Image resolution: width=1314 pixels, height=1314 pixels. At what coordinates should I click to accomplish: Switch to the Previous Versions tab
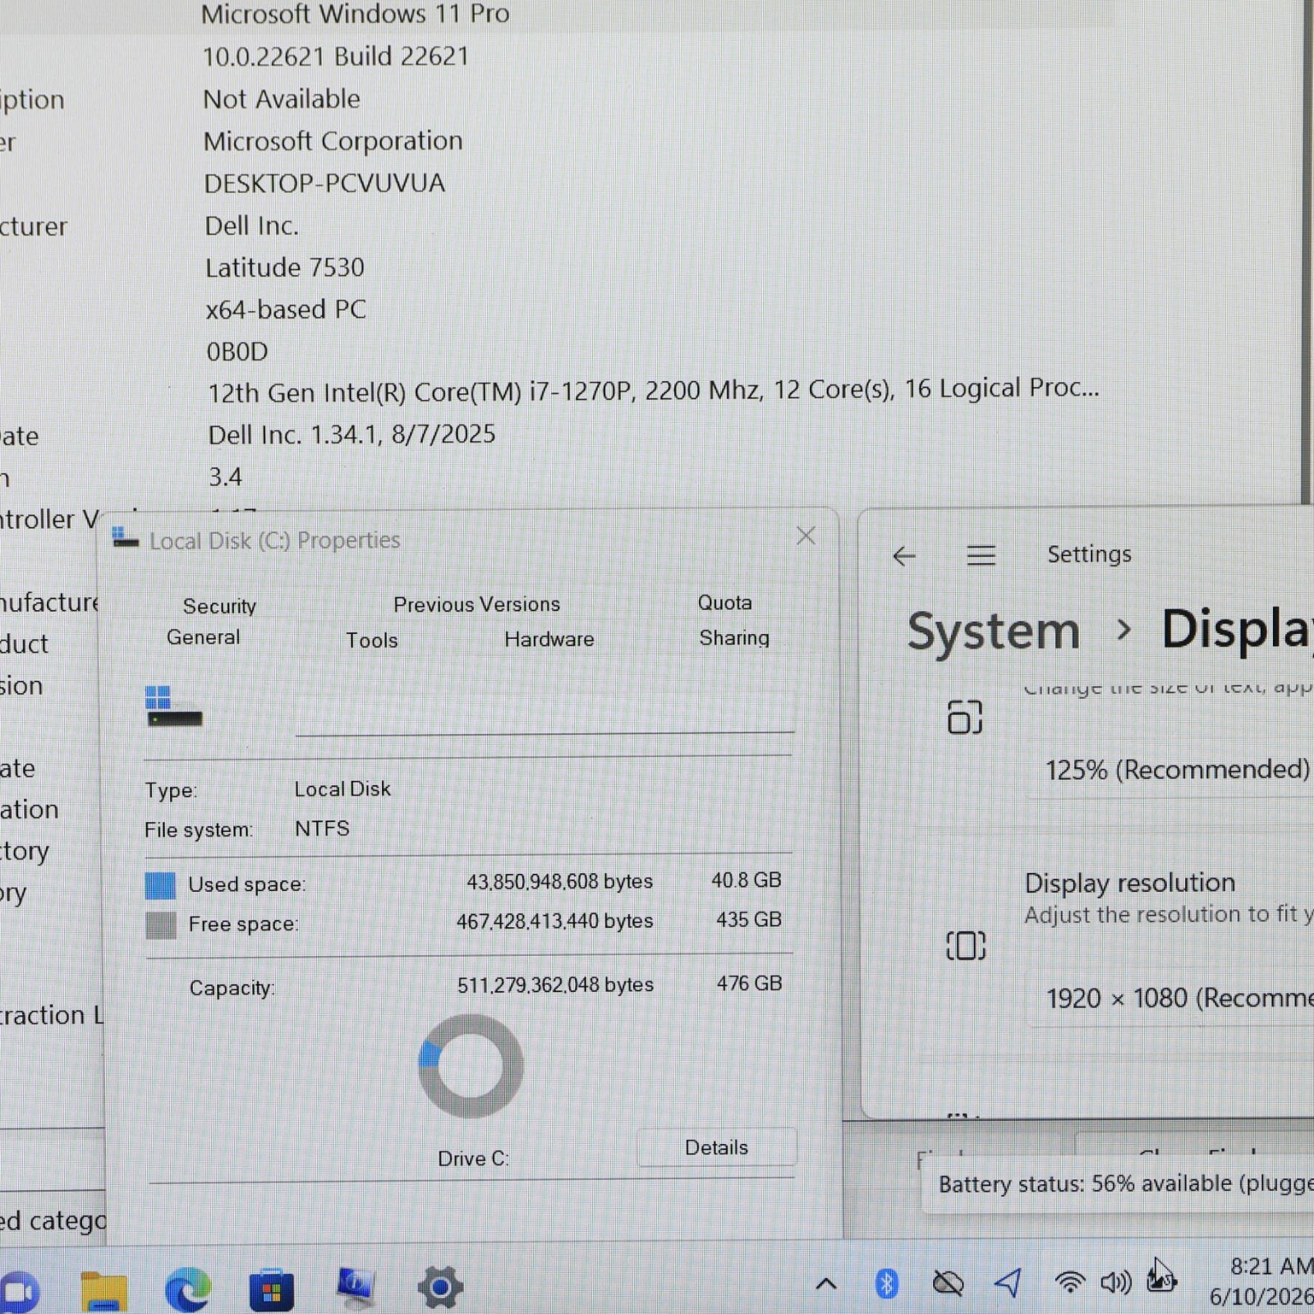pos(476,604)
